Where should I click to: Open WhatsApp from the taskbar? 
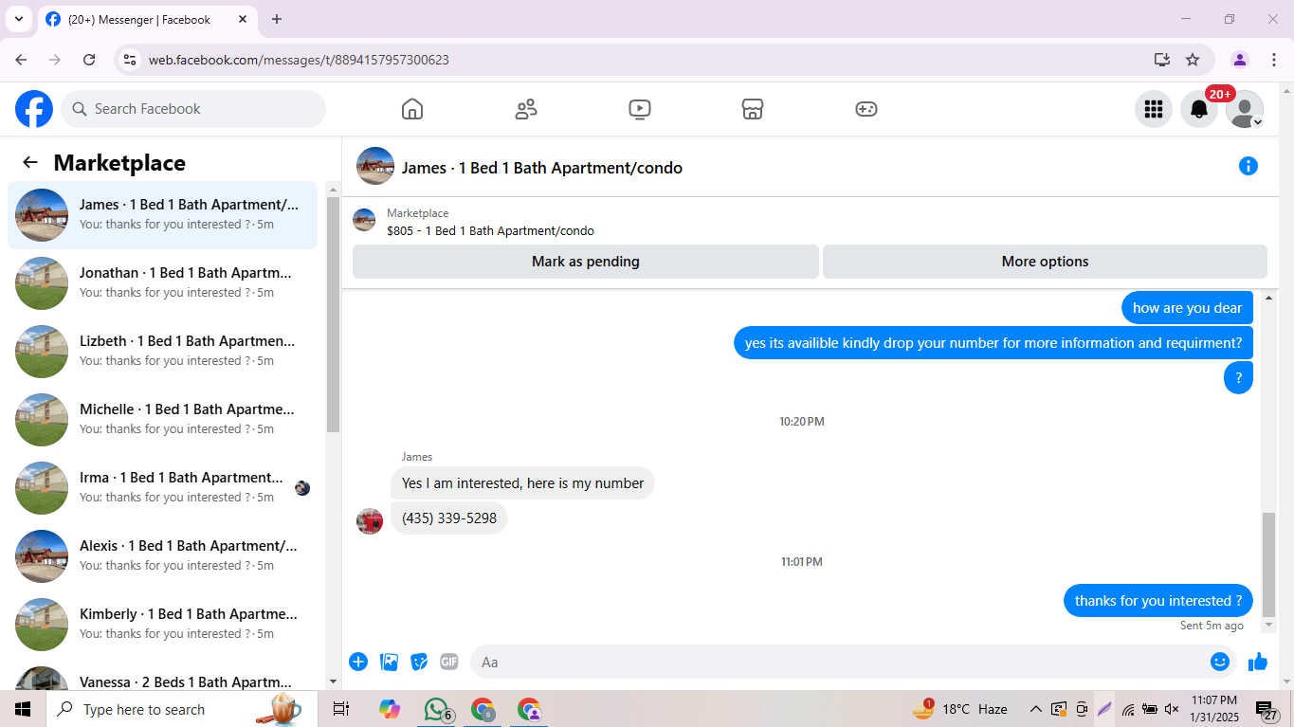[436, 709]
